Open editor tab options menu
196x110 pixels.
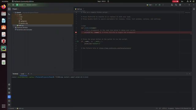coord(190,9)
